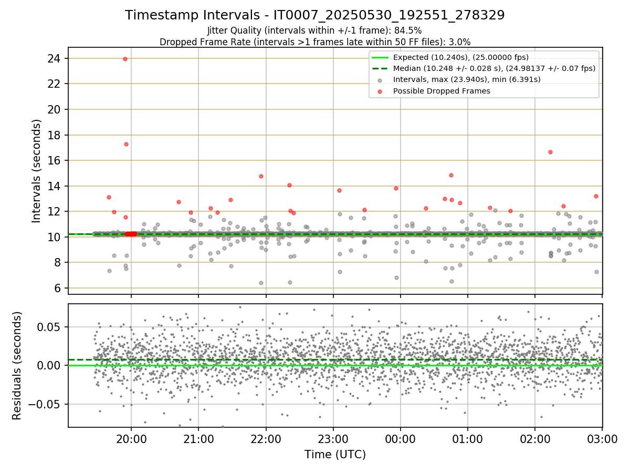
Task: Click the solid green line sample in legend
Action: click(381, 57)
